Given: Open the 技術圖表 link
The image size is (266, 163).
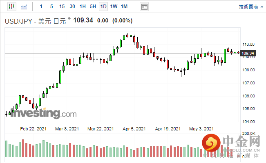Looking at the screenshot, I should click(x=251, y=7).
